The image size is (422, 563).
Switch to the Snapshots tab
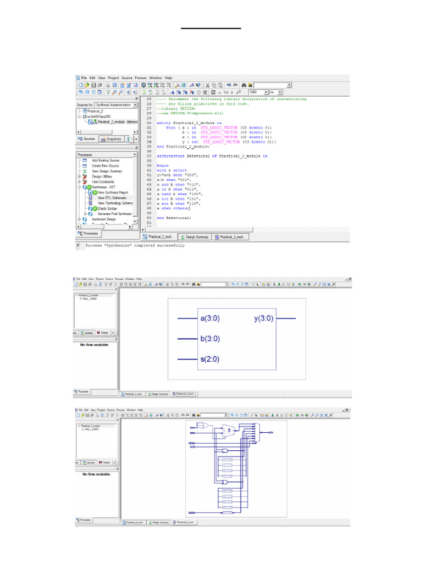coord(111,139)
